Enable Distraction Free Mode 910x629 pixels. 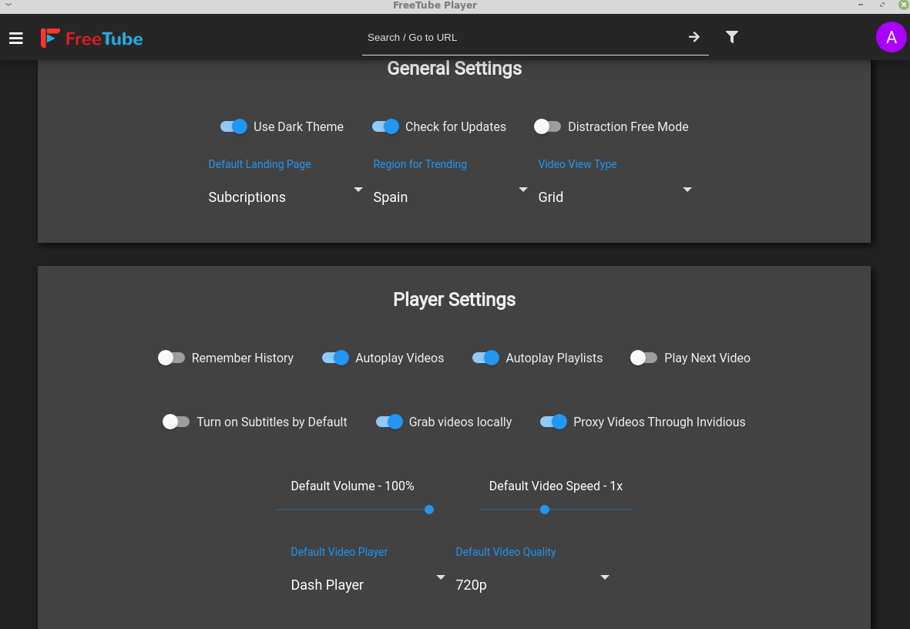pos(547,126)
